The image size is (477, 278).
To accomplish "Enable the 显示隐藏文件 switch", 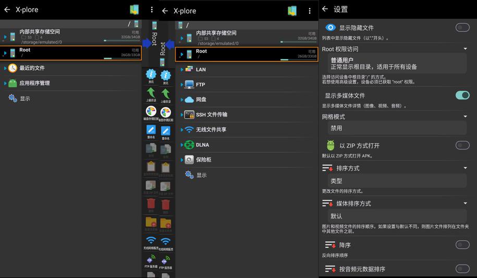I will coord(462,28).
